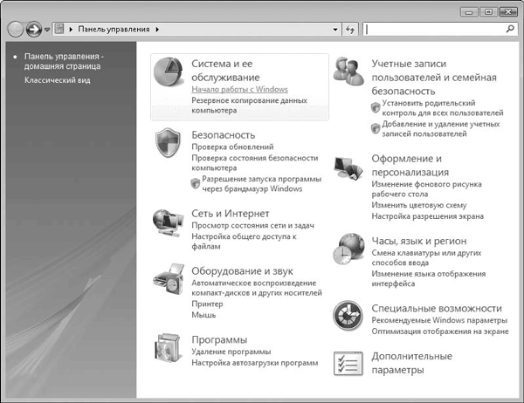Expand the arrow after 'Панель управления' breadcrumb
524x403 pixels.
155,30
